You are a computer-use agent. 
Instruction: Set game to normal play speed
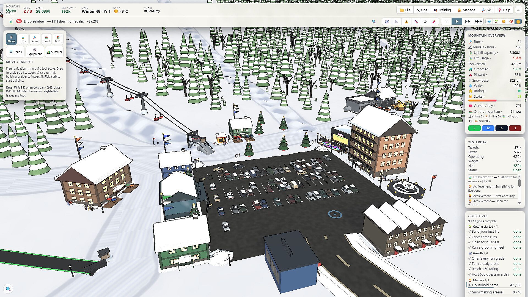coord(457,21)
